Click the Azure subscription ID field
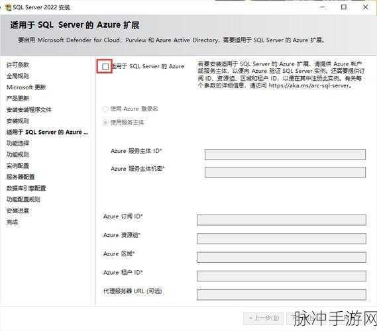Screen dimensions: 377x331 (x=282, y=220)
